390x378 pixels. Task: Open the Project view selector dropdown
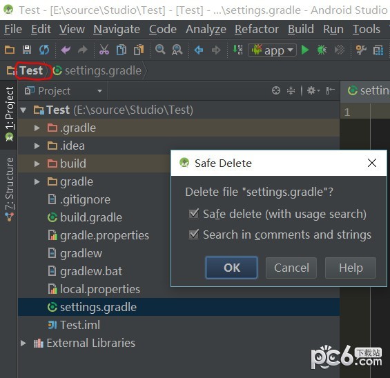[x=64, y=91]
